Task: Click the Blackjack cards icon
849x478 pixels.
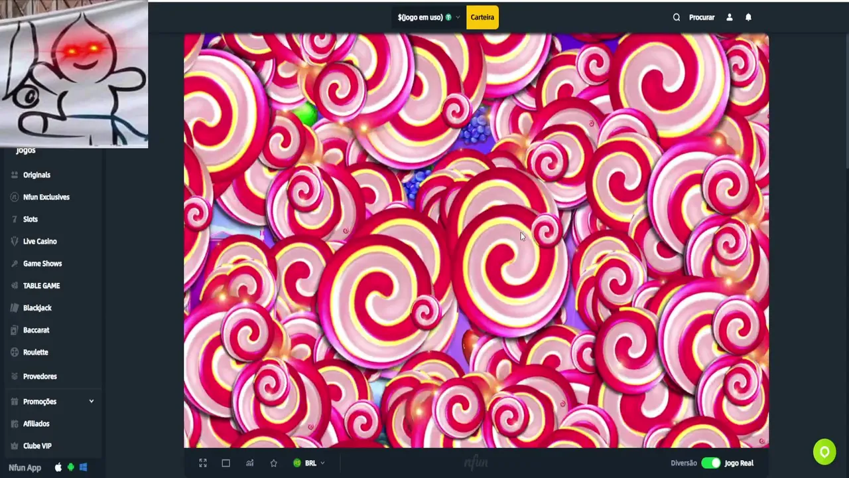Action: click(15, 308)
